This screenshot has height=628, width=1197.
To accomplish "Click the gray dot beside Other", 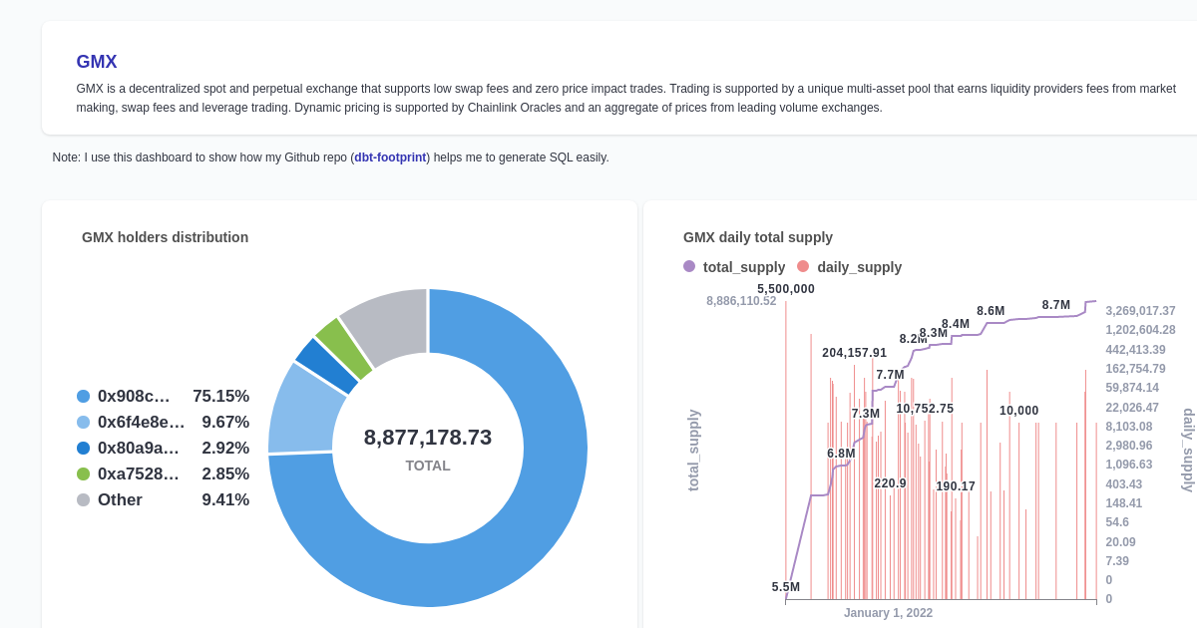I will [x=82, y=499].
